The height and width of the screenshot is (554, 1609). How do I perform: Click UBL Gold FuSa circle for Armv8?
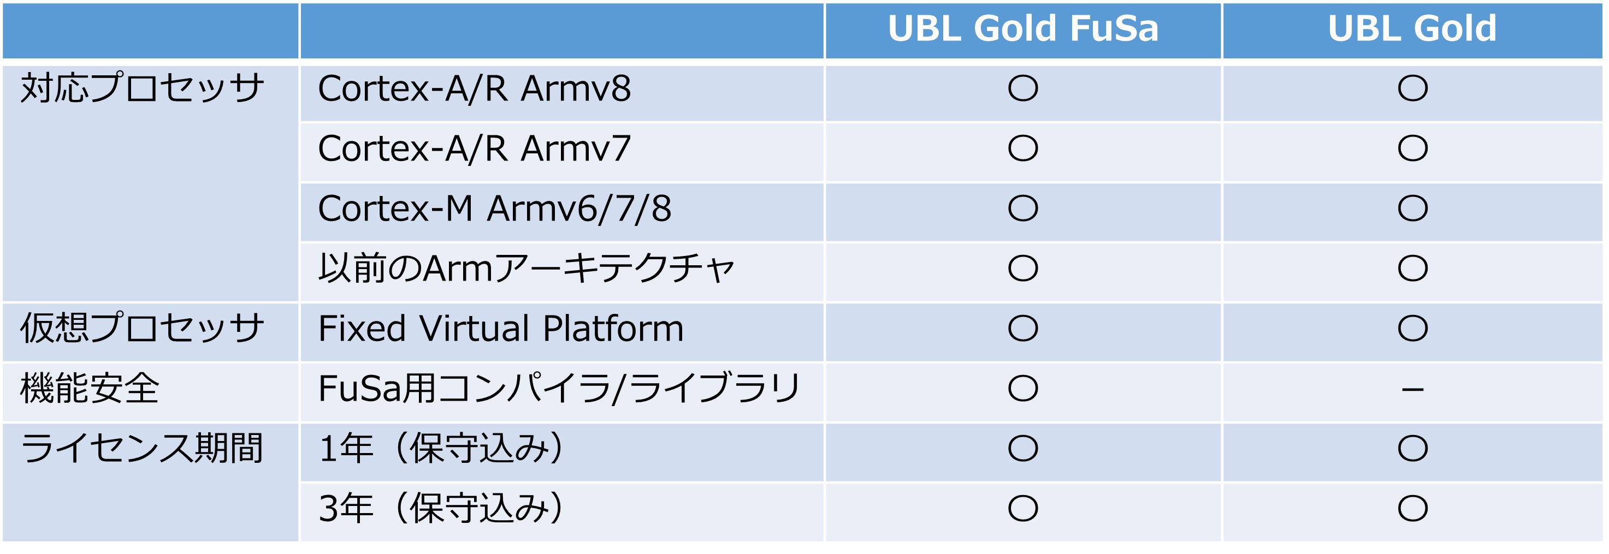1022,88
